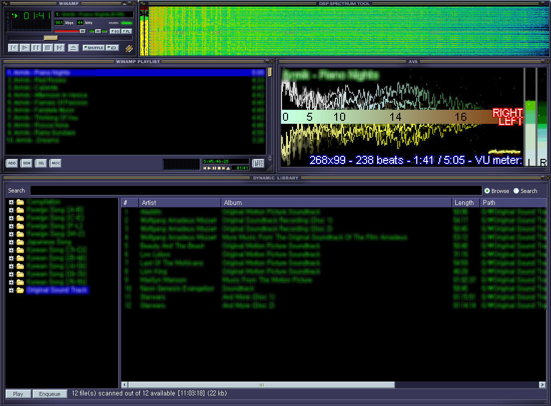The width and height of the screenshot is (551, 406).
Task: Click the Enqueue button
Action: (50, 394)
